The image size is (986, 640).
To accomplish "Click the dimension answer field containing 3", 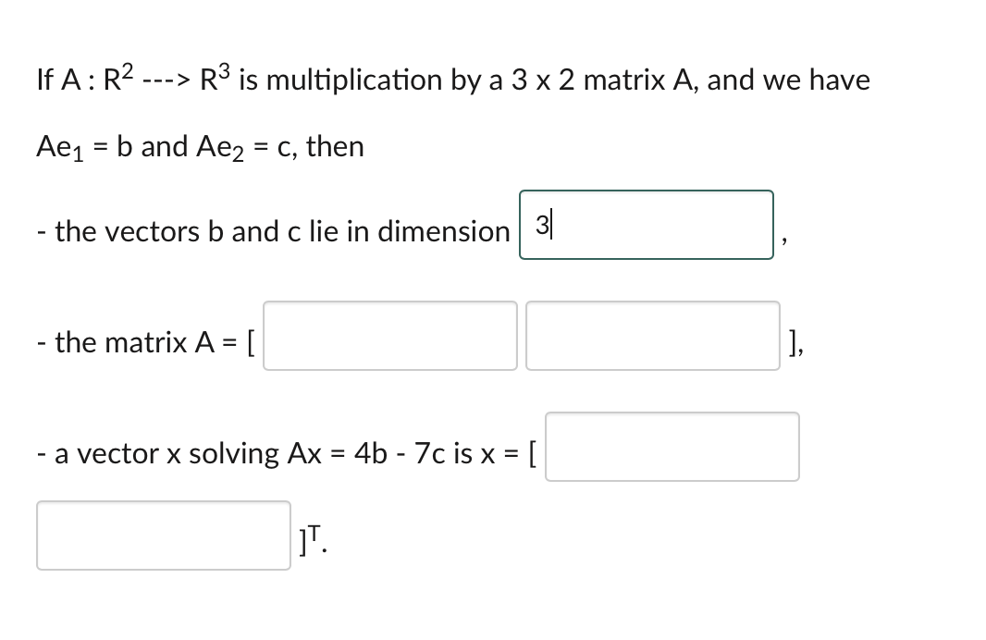I will click(x=646, y=225).
